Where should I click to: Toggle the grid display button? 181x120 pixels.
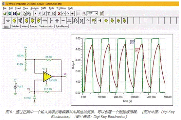(79, 14)
